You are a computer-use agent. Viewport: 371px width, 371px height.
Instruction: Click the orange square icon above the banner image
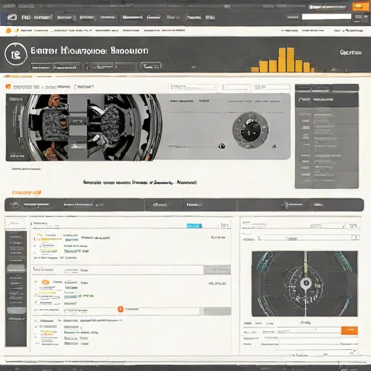click(8, 86)
